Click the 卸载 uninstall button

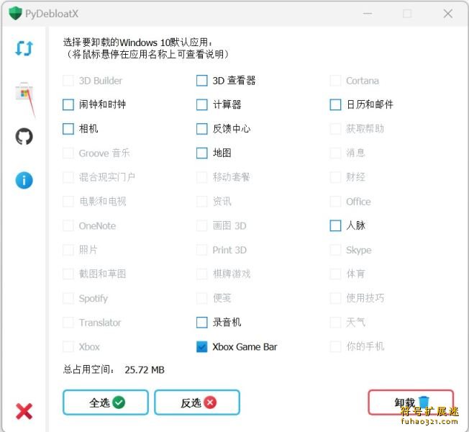click(x=411, y=402)
